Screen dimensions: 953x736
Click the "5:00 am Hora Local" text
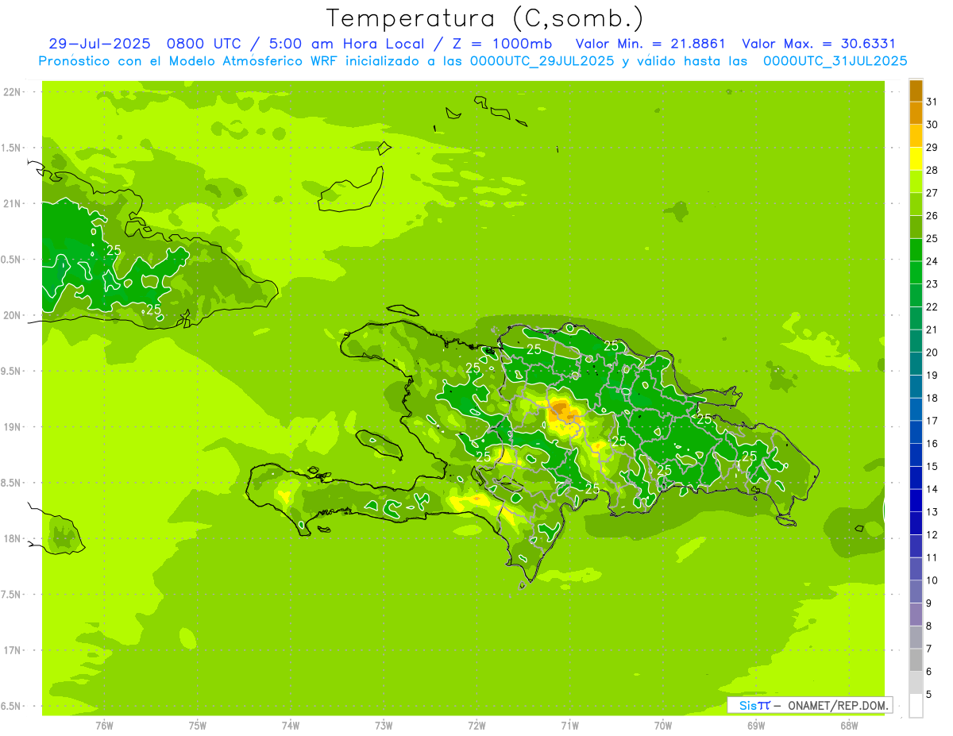345,44
